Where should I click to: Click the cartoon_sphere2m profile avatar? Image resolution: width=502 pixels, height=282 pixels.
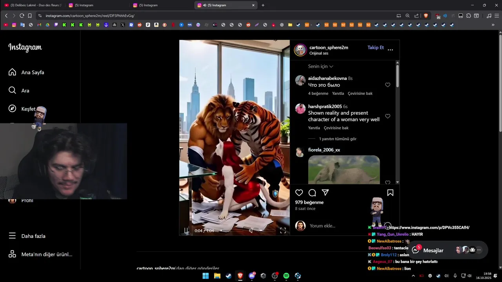300,50
